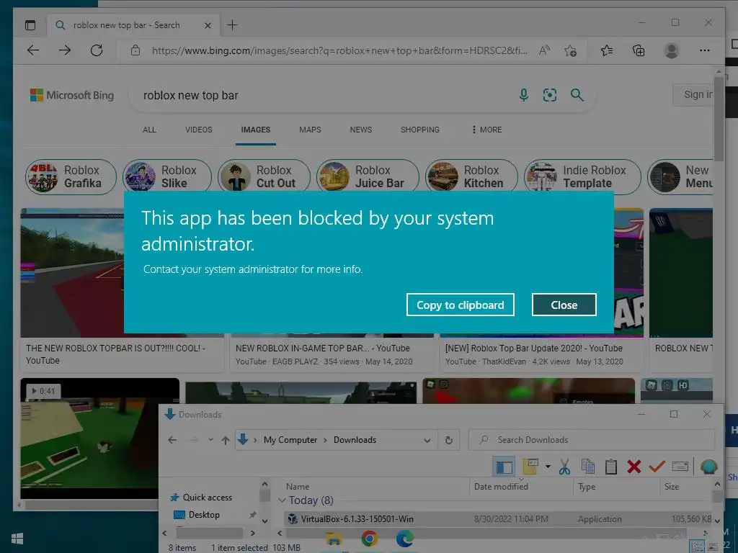This screenshot has height=553, width=738.
Task: Go back in Edge browser
Action: (33, 50)
